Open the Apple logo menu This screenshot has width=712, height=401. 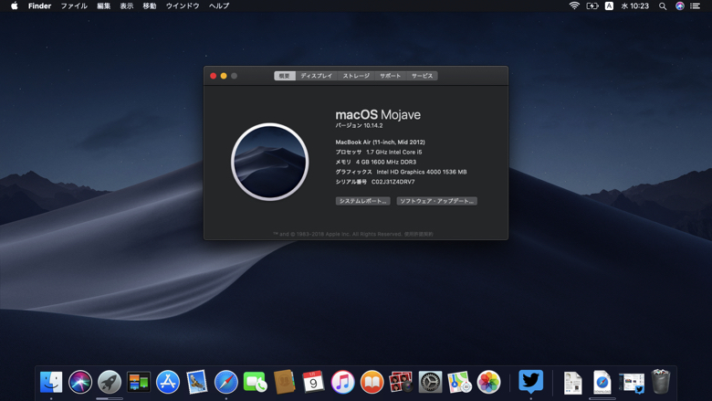(x=15, y=5)
